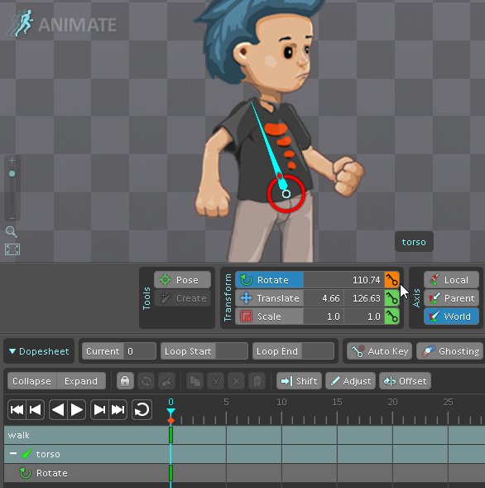Collapse the torso row with minus
Screen dimensions: 485x488
coord(13,453)
